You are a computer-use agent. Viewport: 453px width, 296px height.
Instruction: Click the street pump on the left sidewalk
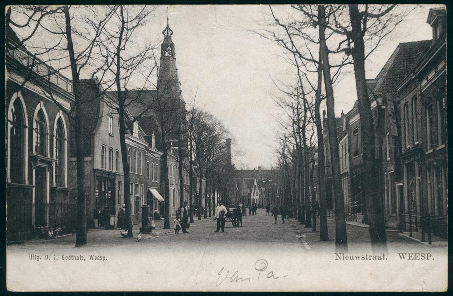click(x=145, y=219)
